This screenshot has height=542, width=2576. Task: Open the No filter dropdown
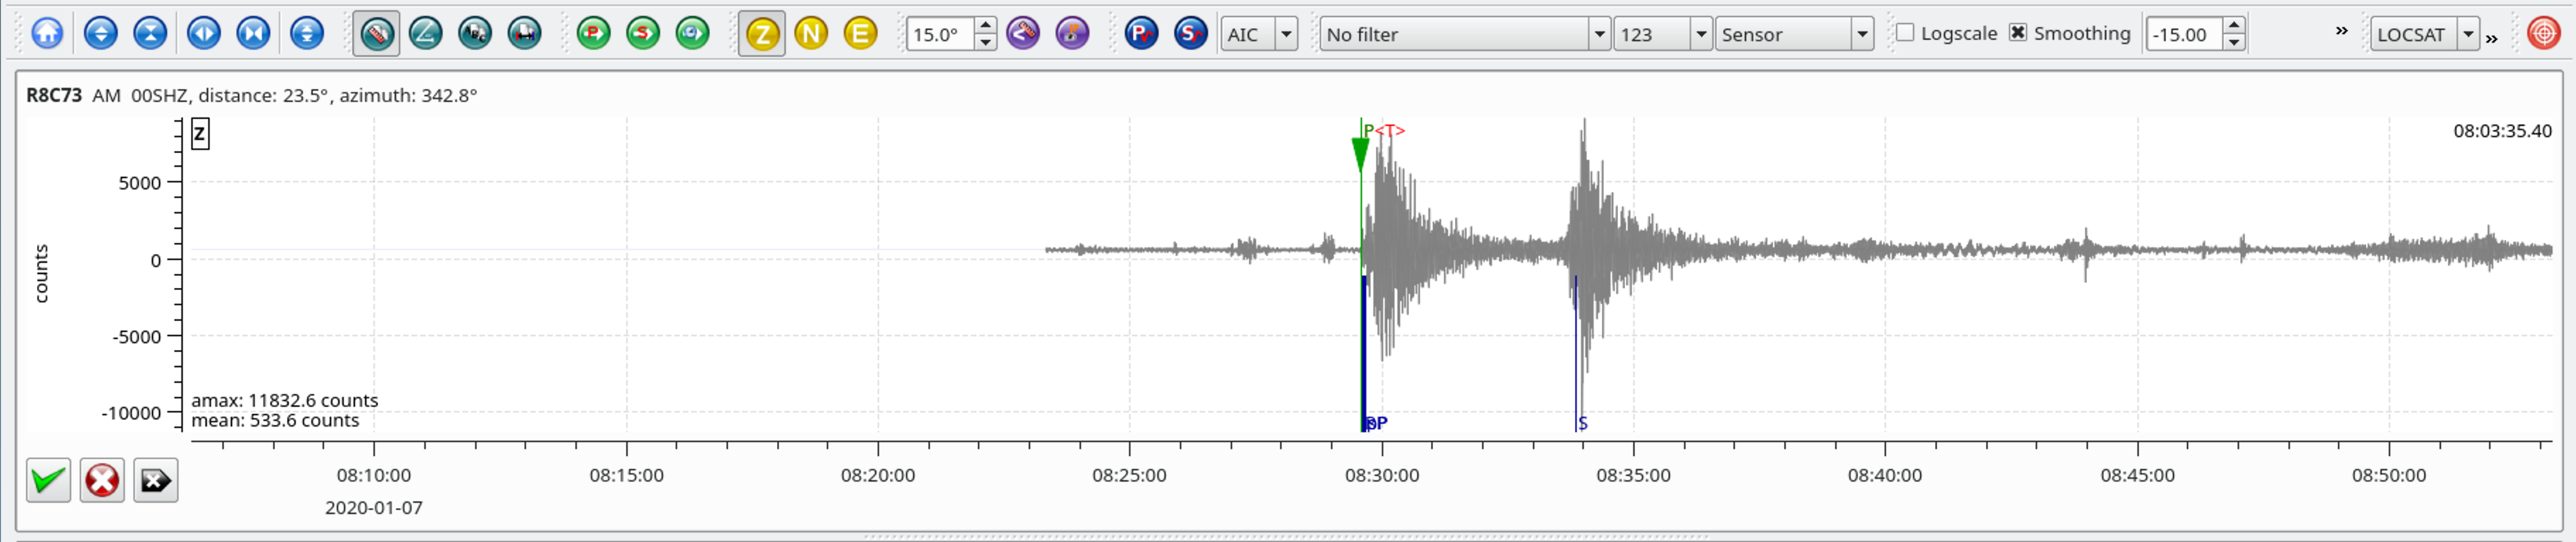(1465, 34)
